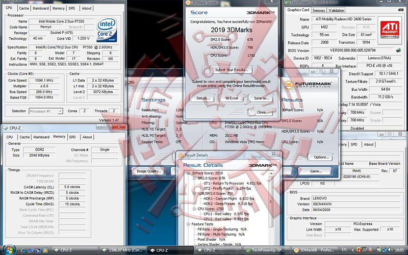Image resolution: width=408 pixels, height=255 pixels.
Task: Select HDR1 - Canyon Flight row
Action: [x=228, y=199]
